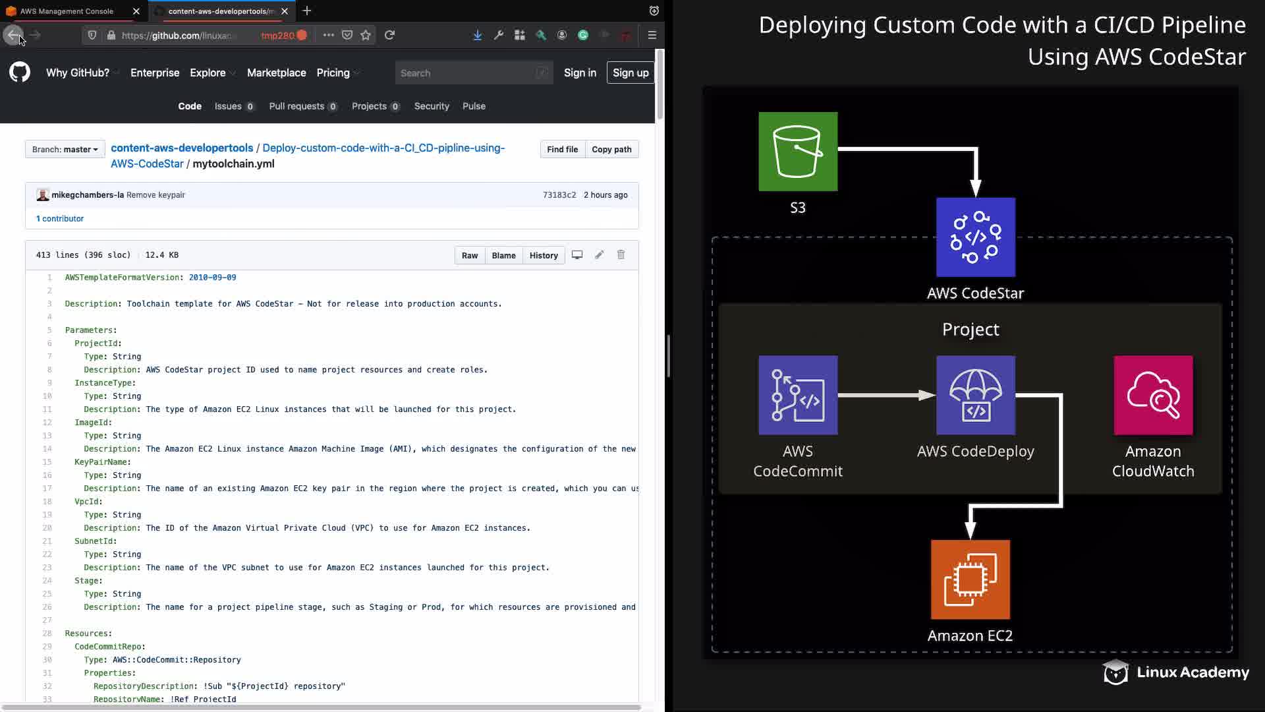Expand the Branch: master dropdown
Viewport: 1265px width, 712px height.
click(65, 150)
